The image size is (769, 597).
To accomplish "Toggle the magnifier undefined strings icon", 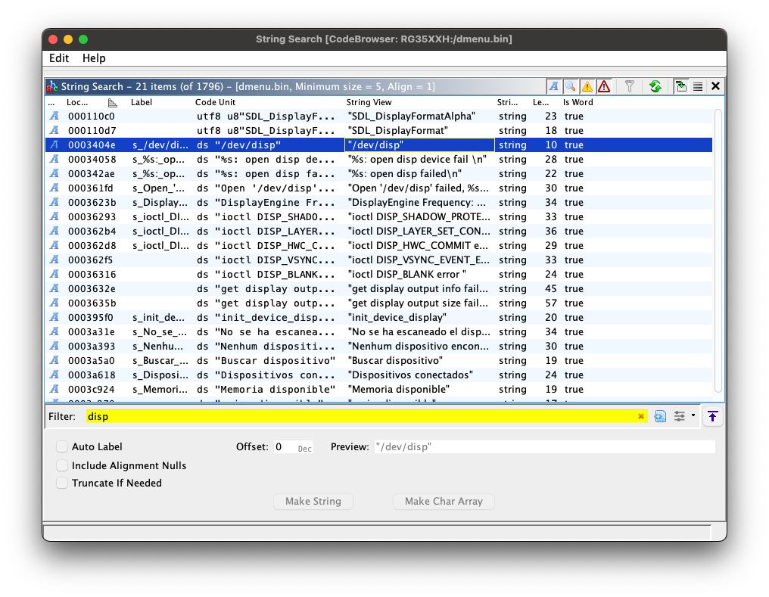I will (570, 87).
